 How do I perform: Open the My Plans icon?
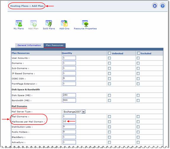point(19,23)
